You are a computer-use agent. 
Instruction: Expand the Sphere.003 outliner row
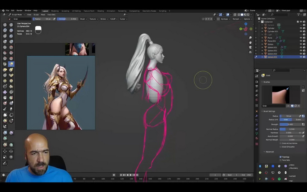[x=262, y=54]
